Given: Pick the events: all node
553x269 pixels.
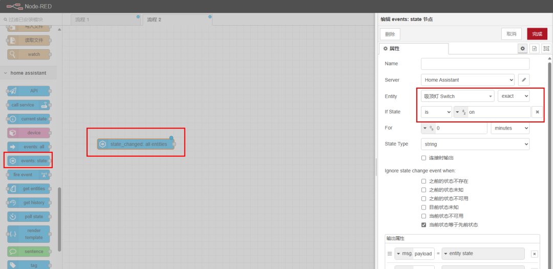Looking at the screenshot, I should tap(29, 147).
